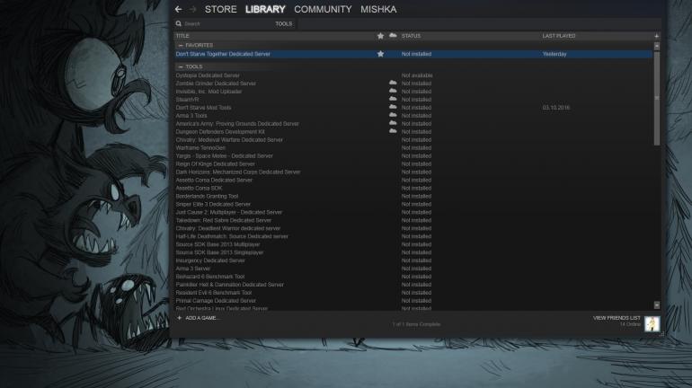The image size is (692, 388).
Task: Click the plus icon in column header
Action: pyautogui.click(x=656, y=36)
